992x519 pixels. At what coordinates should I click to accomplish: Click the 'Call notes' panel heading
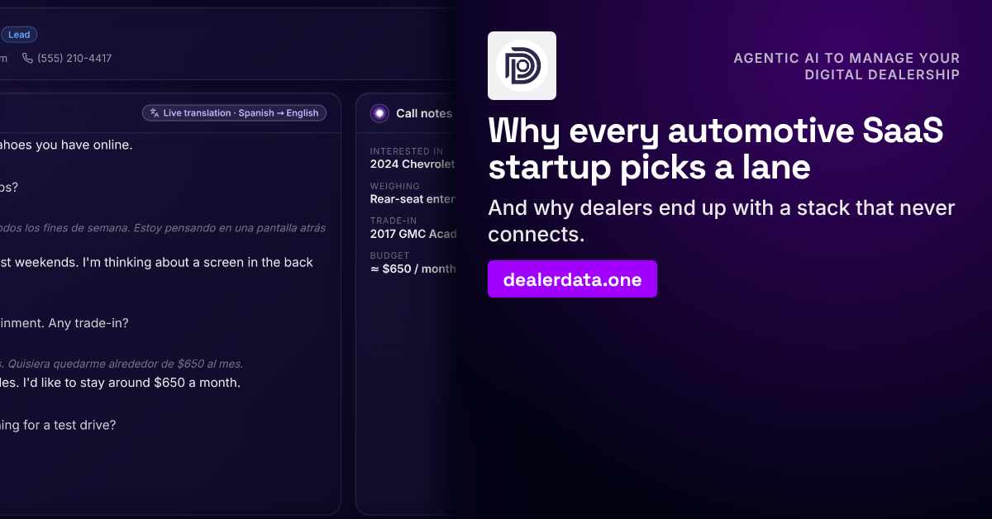(x=424, y=113)
